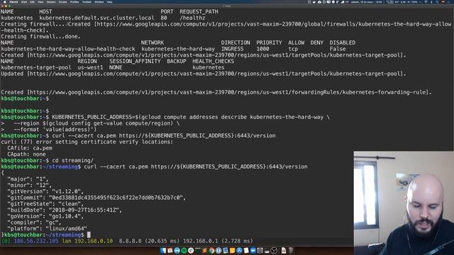
Task: Click the terminal cursor at the streaming prompt
Action: point(89,234)
